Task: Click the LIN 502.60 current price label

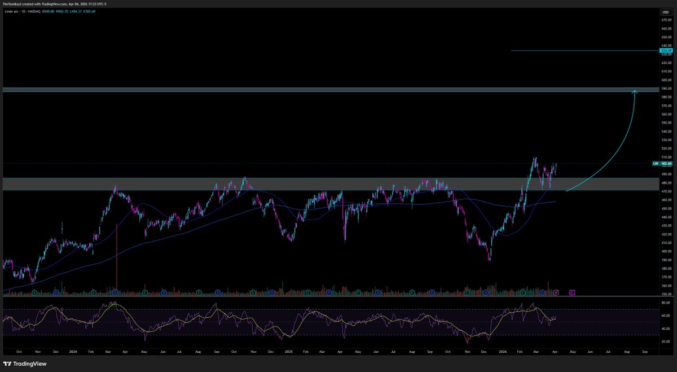Action: (662, 164)
